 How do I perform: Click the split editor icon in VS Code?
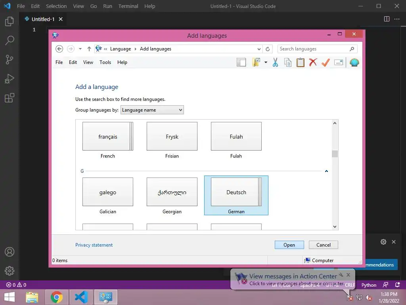[x=387, y=19]
